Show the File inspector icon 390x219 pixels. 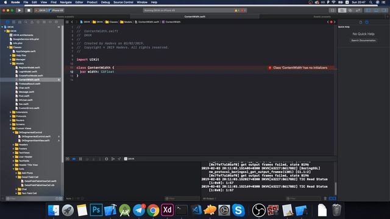pos(361,22)
